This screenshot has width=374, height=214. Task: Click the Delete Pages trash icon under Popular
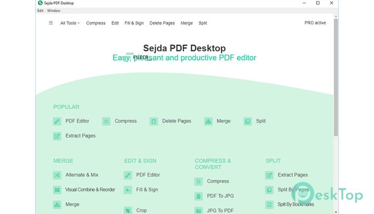point(154,121)
